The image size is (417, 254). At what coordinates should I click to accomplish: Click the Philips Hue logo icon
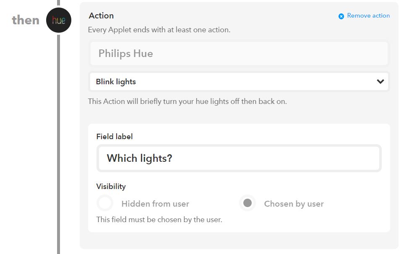tap(58, 20)
